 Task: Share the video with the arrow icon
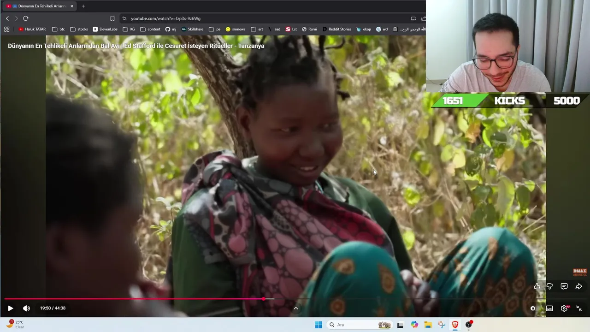click(x=578, y=286)
